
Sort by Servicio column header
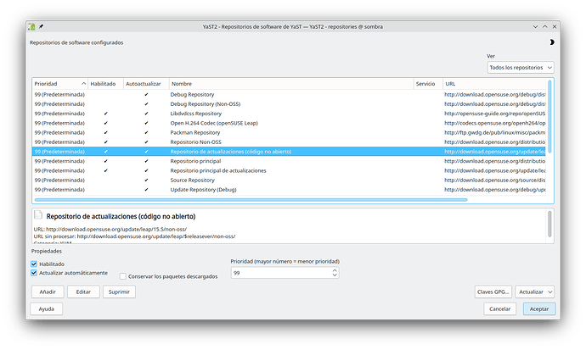click(x=428, y=84)
